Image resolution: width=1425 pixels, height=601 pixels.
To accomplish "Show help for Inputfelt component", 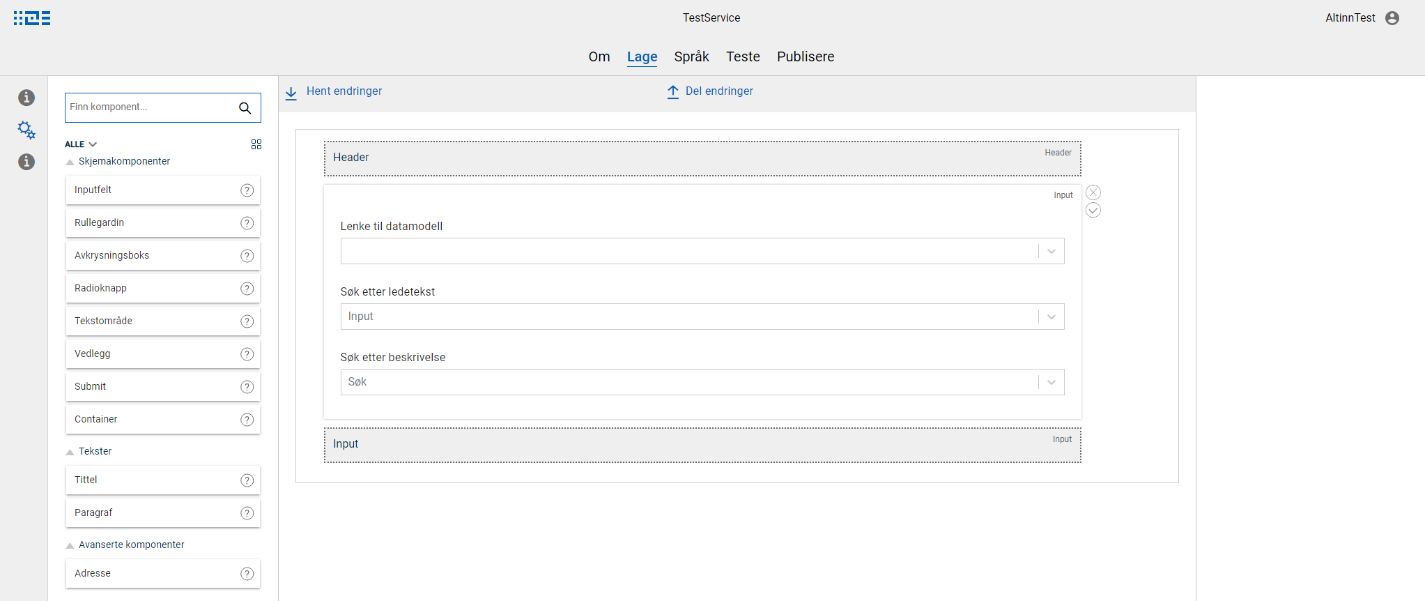I will 247,190.
